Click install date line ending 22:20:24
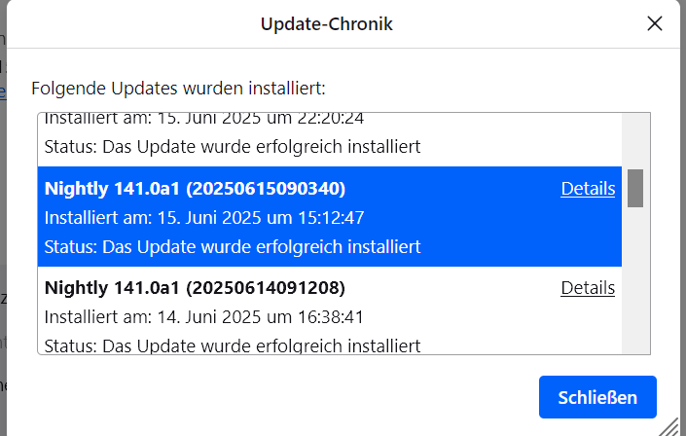Viewport: 686px width, 436px height. point(204,120)
